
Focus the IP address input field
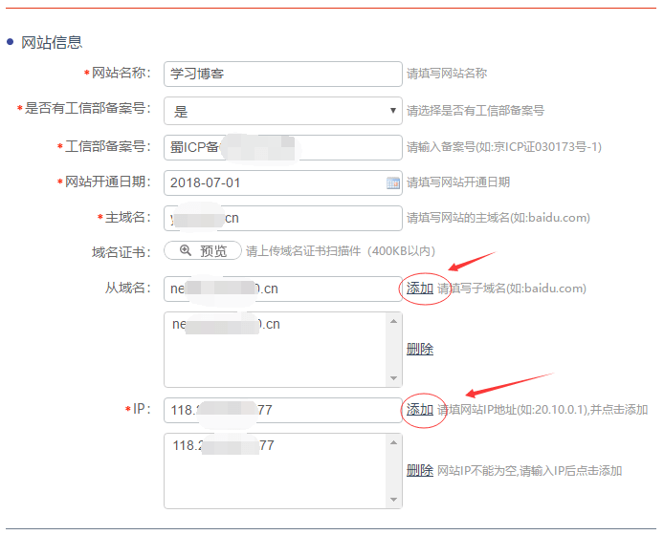click(282, 410)
